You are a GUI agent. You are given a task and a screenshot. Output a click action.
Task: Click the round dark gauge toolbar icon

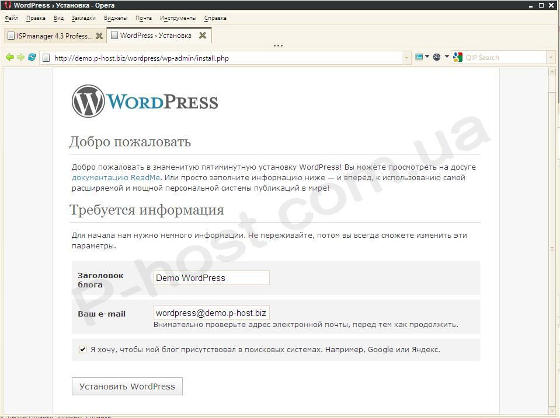(437, 57)
